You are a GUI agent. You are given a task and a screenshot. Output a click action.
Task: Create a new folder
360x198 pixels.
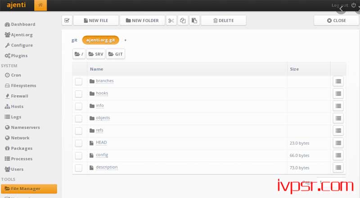pos(142,20)
